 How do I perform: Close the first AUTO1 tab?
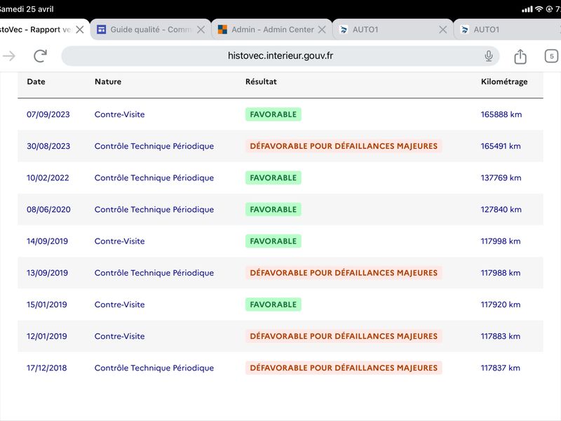point(443,29)
